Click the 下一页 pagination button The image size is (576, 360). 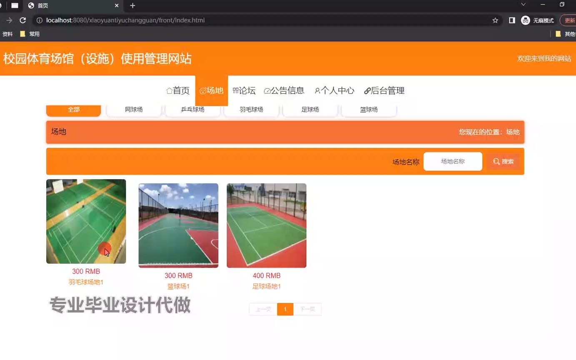click(x=308, y=309)
